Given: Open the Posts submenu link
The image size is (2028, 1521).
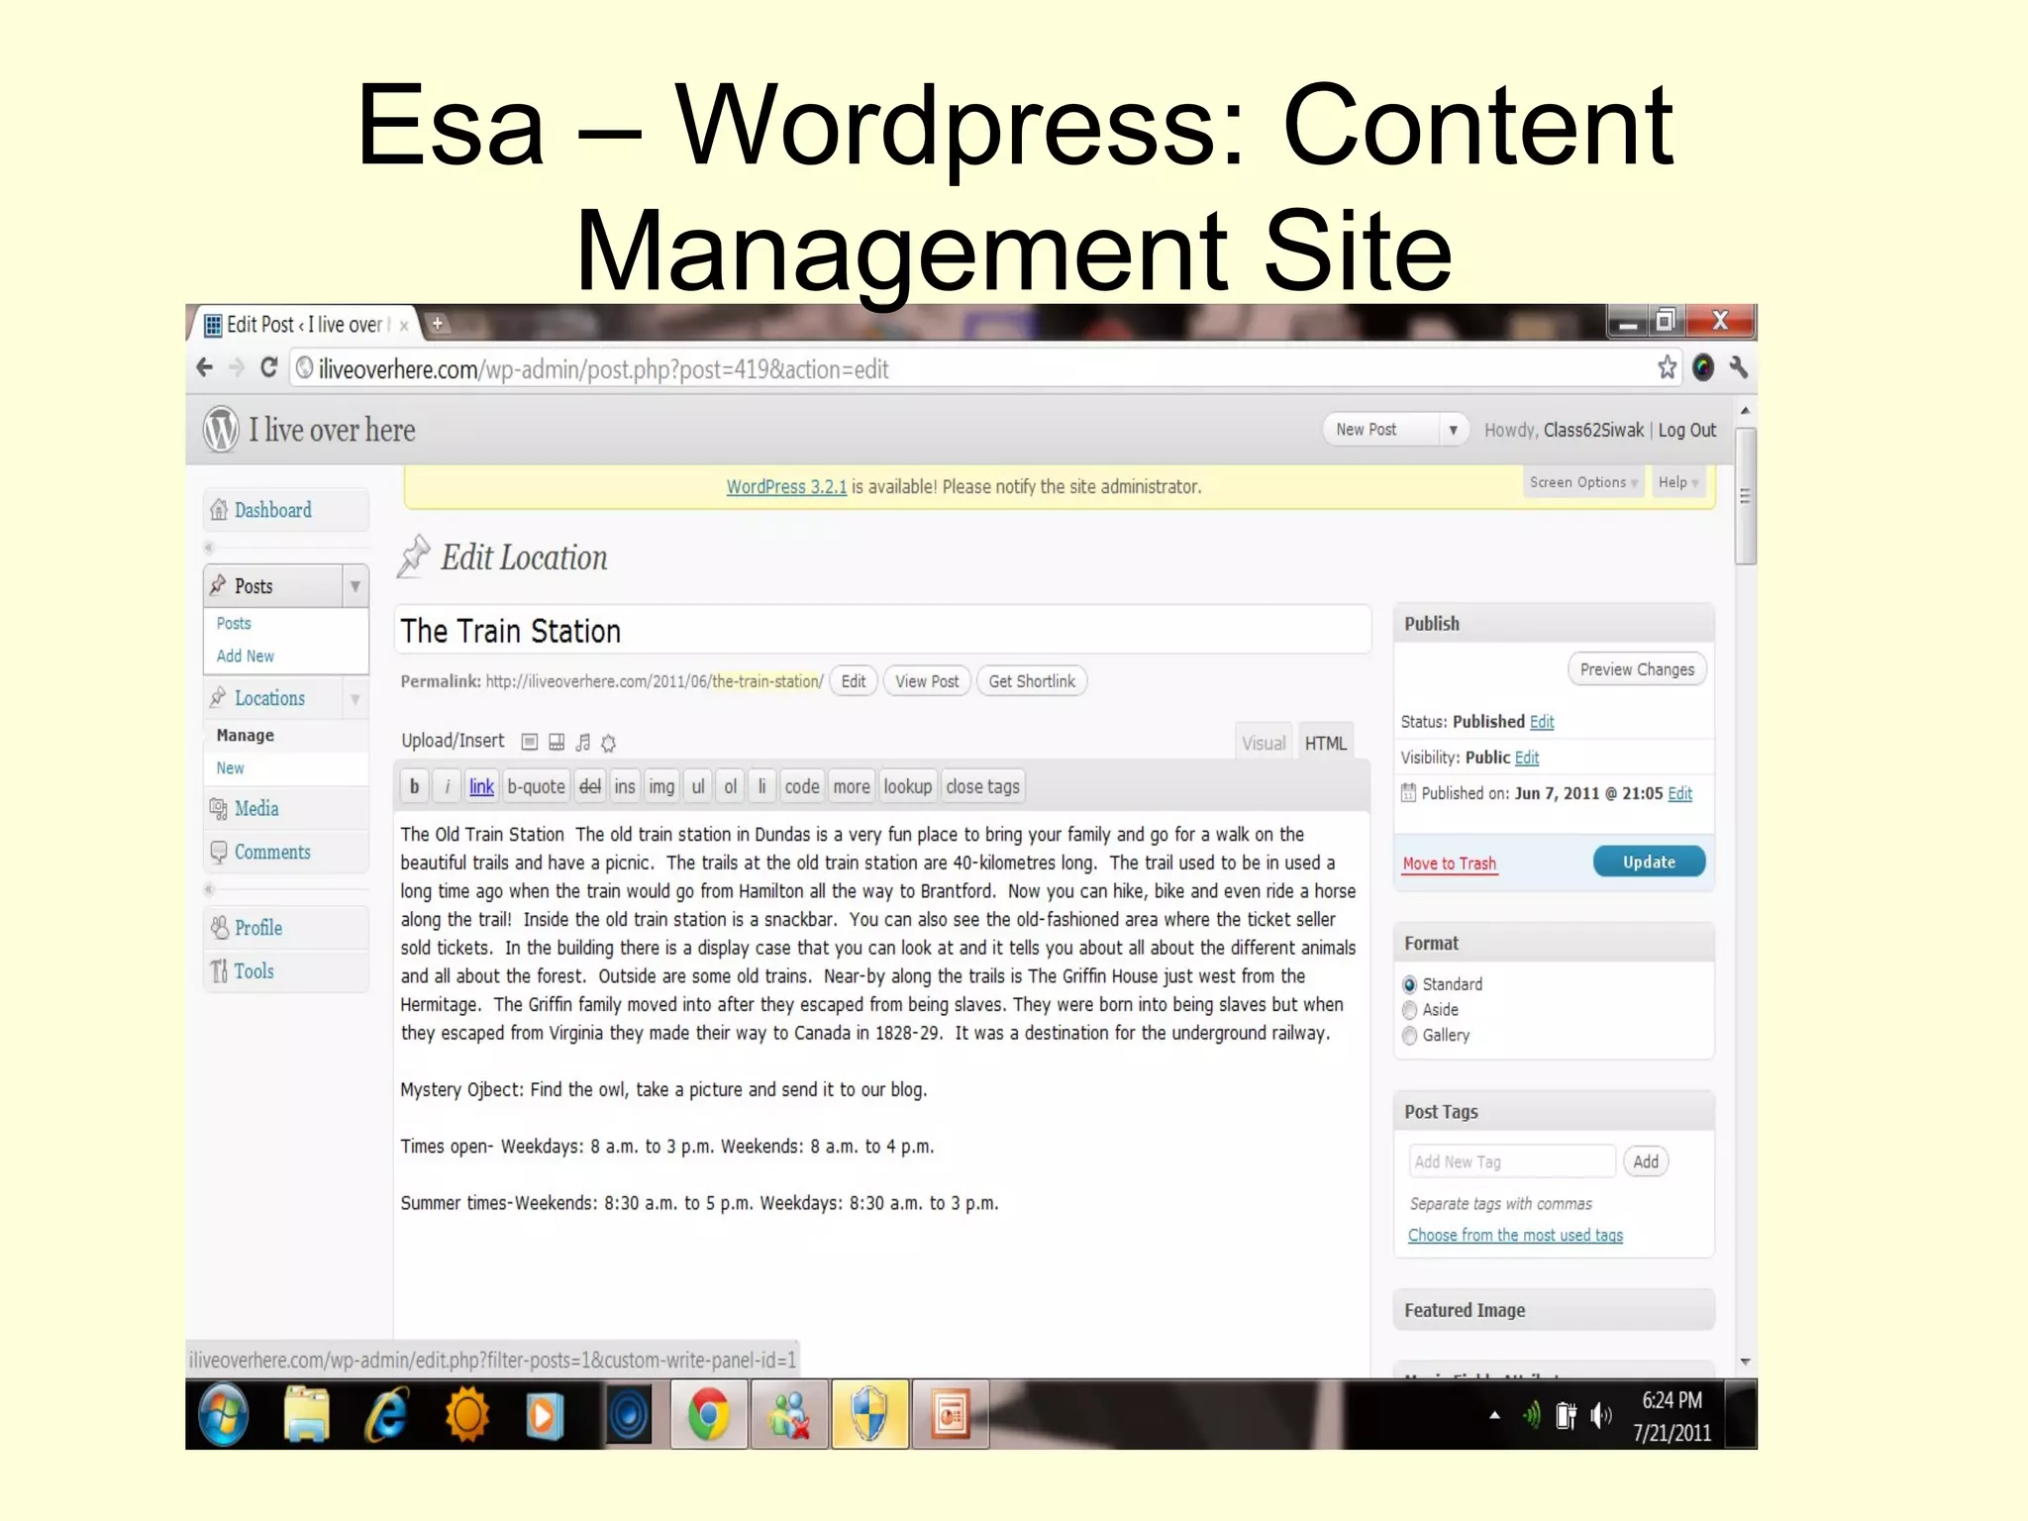Looking at the screenshot, I should coord(234,623).
